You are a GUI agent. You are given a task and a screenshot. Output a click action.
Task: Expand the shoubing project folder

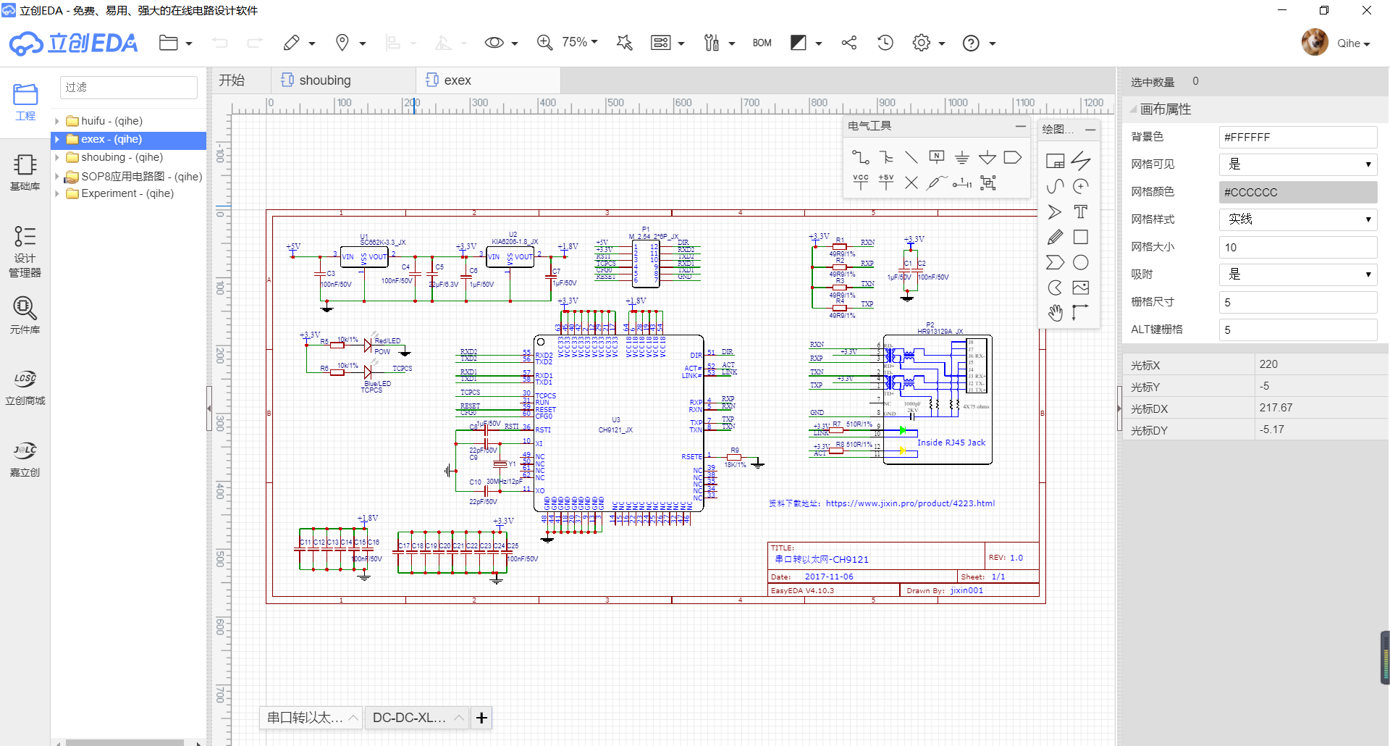click(x=57, y=157)
